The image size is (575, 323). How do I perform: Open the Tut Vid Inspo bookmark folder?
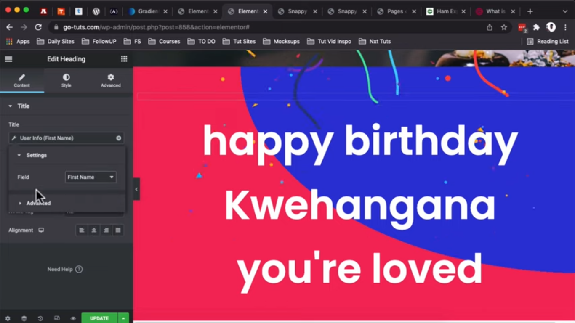point(329,42)
